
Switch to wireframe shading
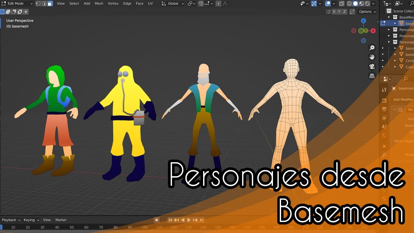click(x=349, y=4)
